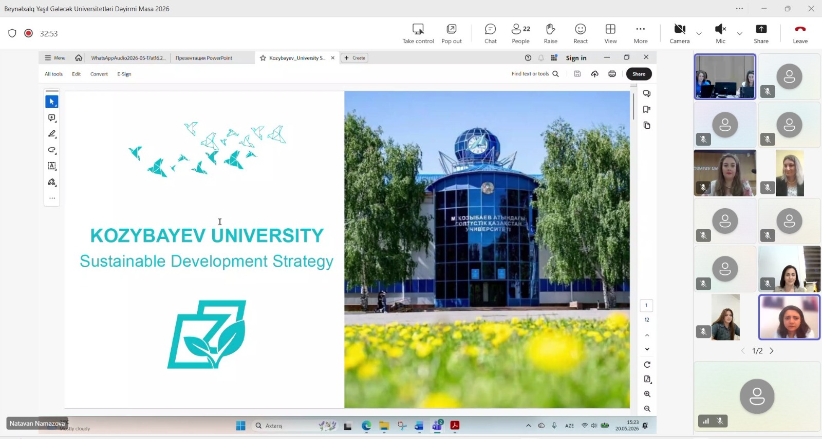Rotate the page view
The height and width of the screenshot is (439, 822).
(647, 365)
